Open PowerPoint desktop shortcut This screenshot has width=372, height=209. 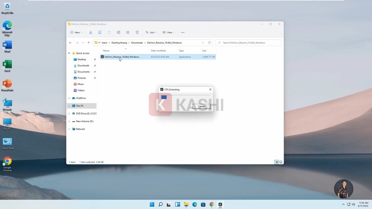pyautogui.click(x=7, y=85)
